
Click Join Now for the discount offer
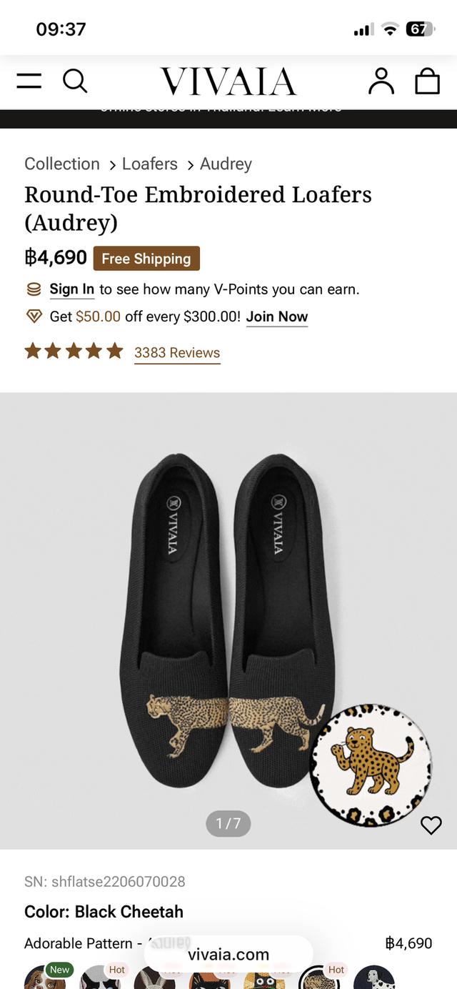point(277,316)
